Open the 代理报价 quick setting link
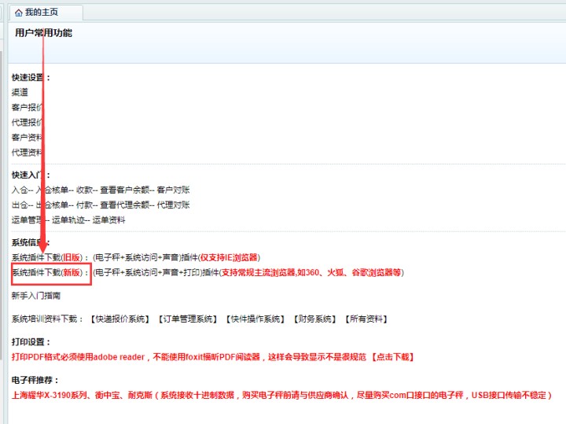566x424 pixels. pos(27,123)
